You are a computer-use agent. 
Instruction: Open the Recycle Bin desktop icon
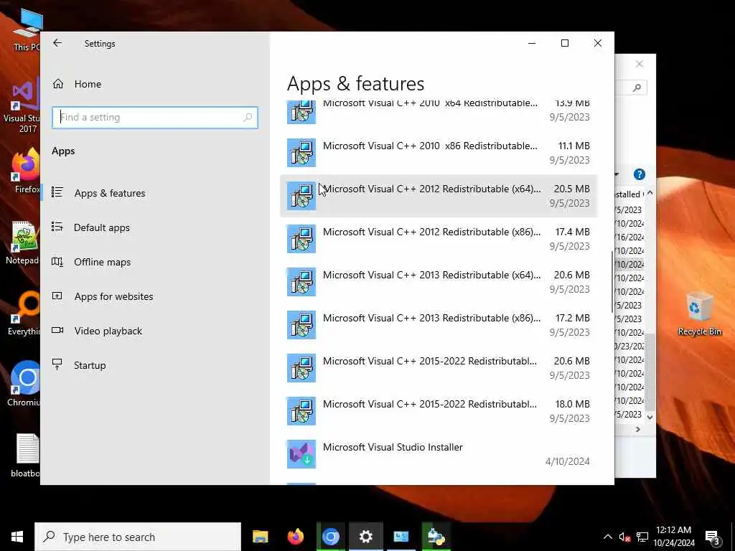(699, 313)
